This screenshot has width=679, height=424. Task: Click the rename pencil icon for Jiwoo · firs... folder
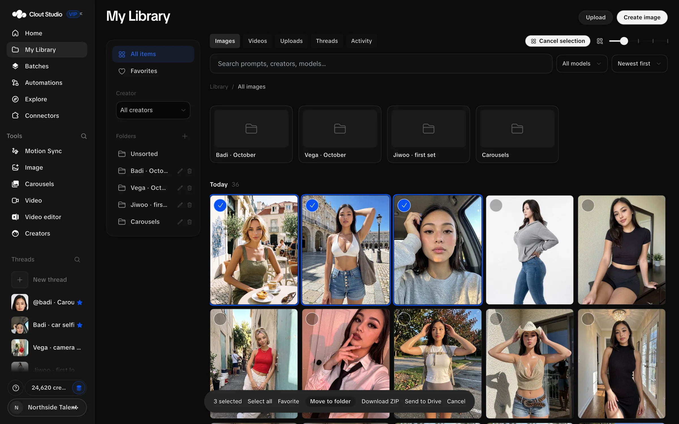[x=180, y=205]
